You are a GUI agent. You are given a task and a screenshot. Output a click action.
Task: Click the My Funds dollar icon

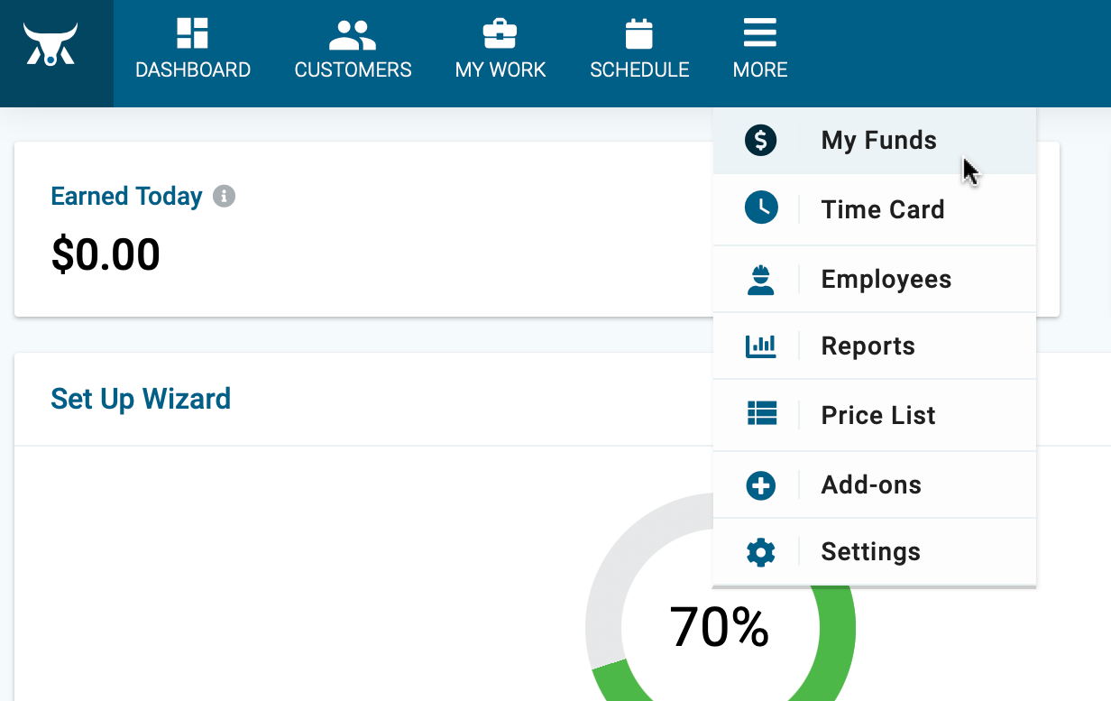click(x=761, y=140)
